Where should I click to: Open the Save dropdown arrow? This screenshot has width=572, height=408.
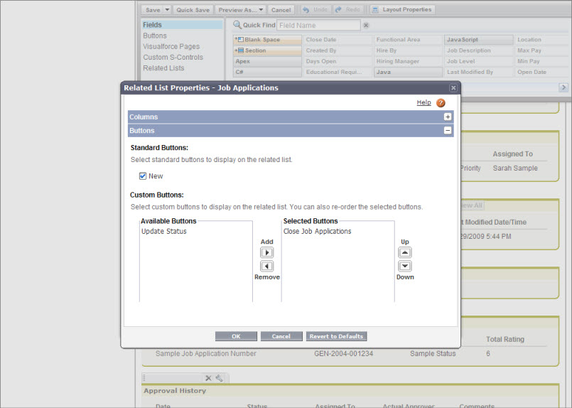167,10
